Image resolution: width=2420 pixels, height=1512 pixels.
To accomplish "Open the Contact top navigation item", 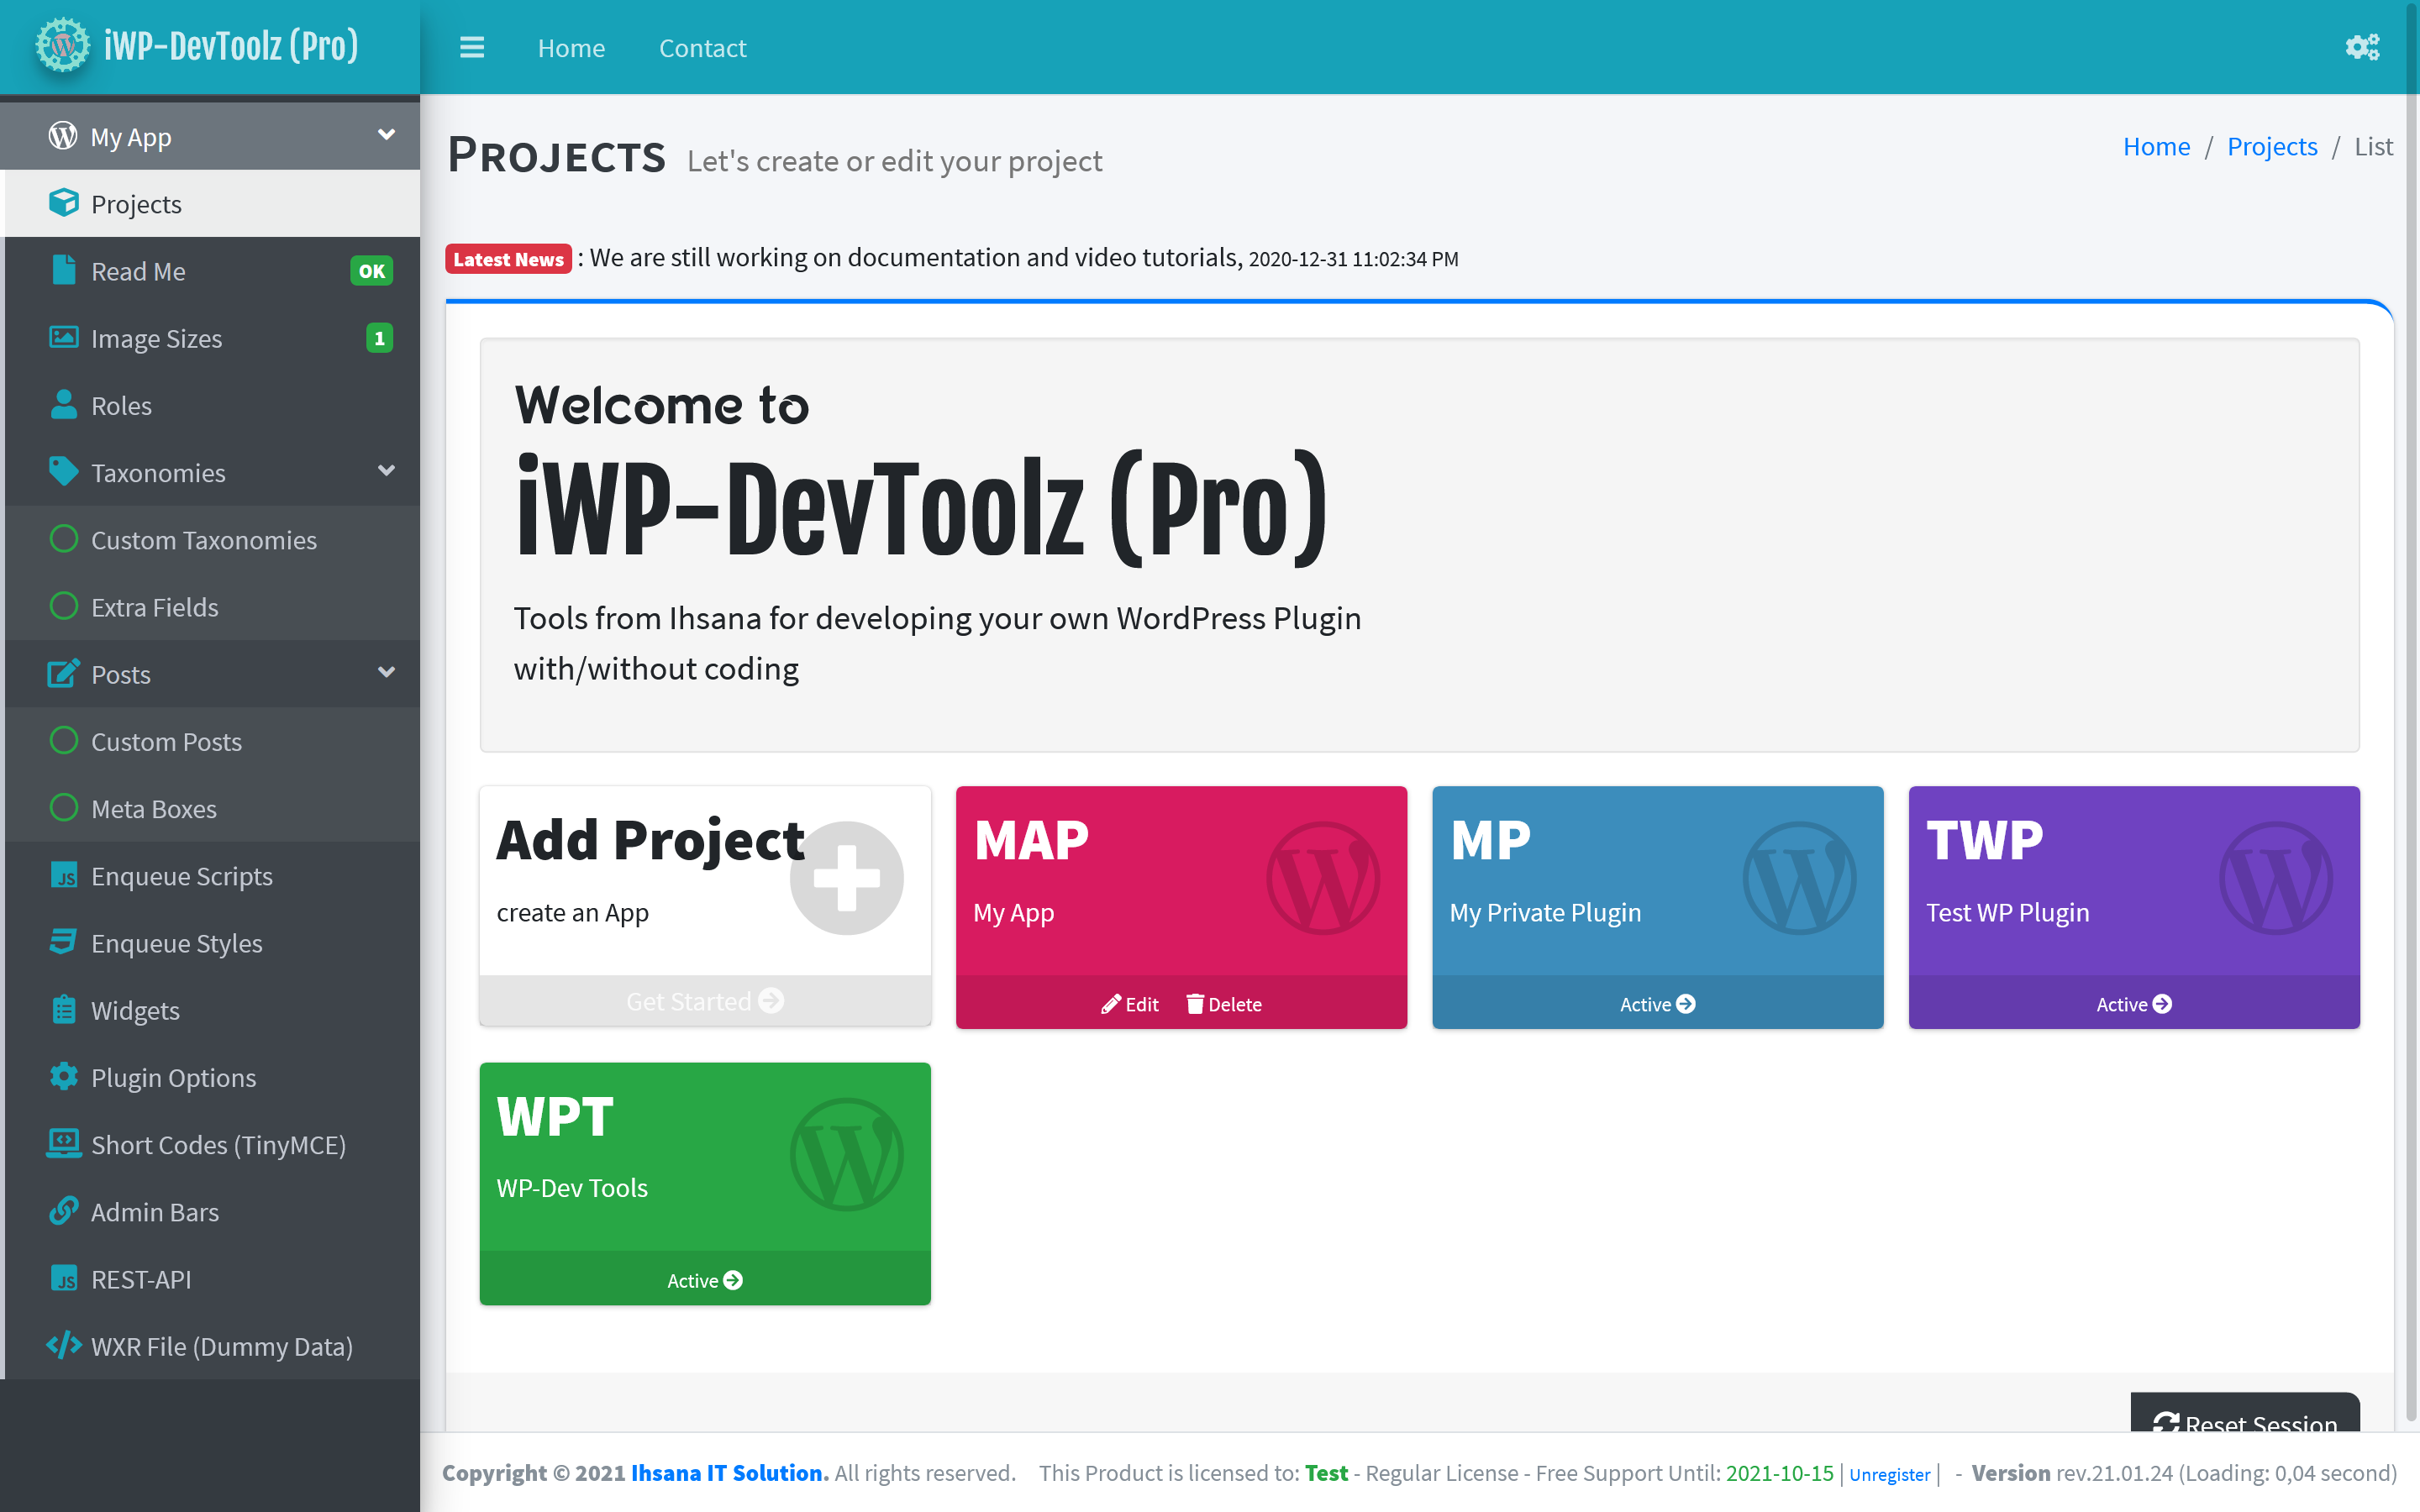I will tap(702, 48).
